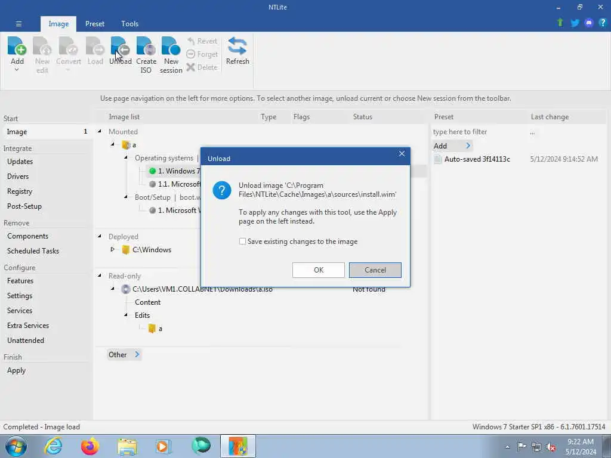Click the Revert toolbar item
611x458 pixels.
pyautogui.click(x=202, y=41)
